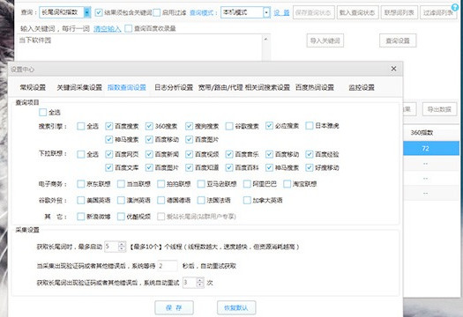The image size is (463, 317).
Task: Click 保存查询状态 button
Action: click(314, 12)
